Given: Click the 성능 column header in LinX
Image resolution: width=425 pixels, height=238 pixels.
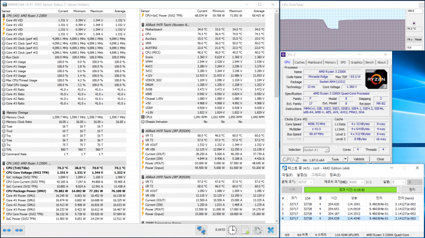Looking at the screenshot, I should 354,198.
